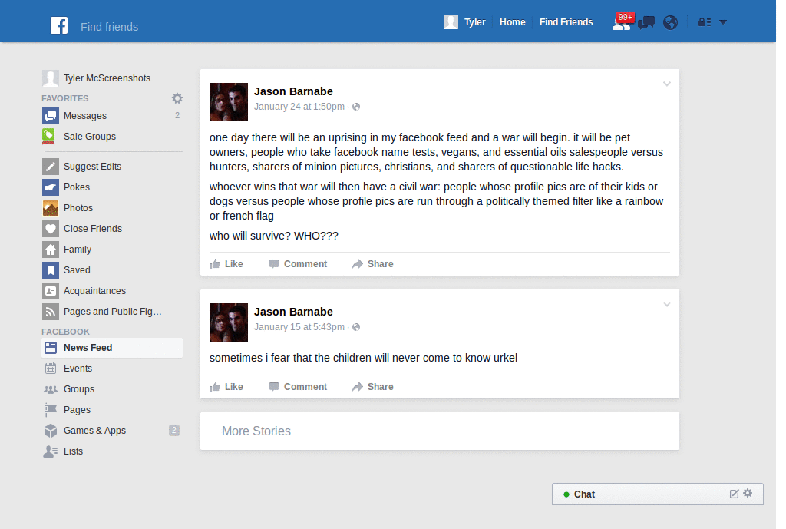The image size is (786, 529).
Task: Open Jason Barnabe name on January 24 post
Action: [x=293, y=91]
